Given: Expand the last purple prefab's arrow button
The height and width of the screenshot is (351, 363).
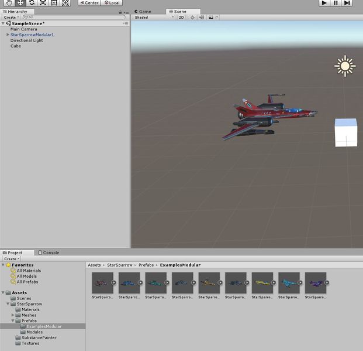Looking at the screenshot, I should (x=327, y=282).
